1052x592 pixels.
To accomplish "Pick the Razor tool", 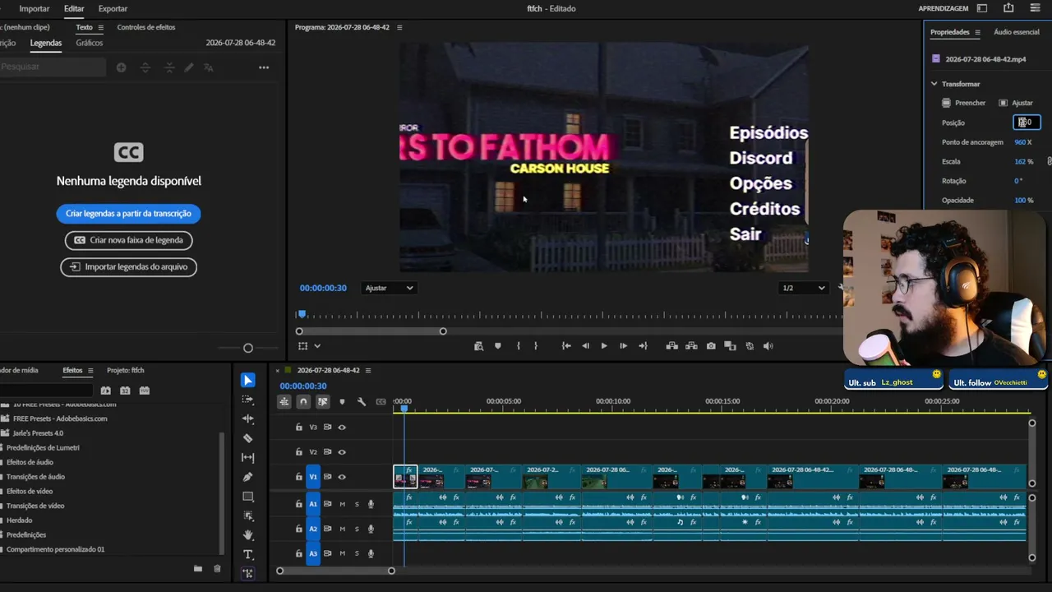I will click(x=247, y=438).
